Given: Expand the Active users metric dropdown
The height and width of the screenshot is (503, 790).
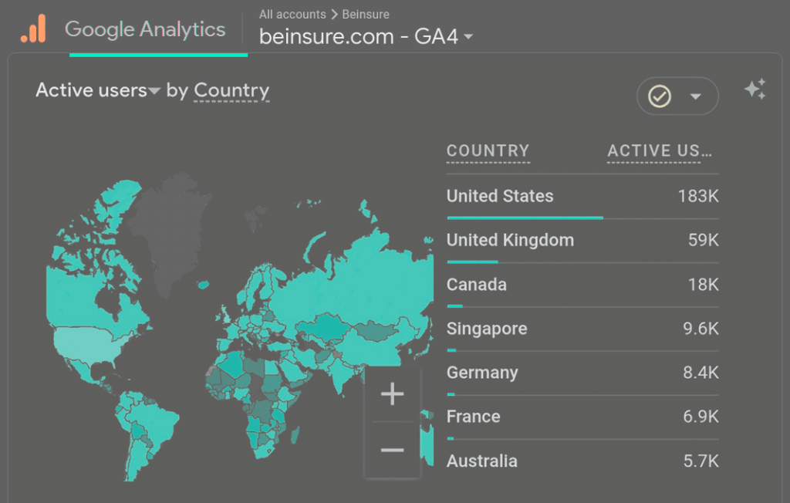Looking at the screenshot, I should (x=98, y=90).
